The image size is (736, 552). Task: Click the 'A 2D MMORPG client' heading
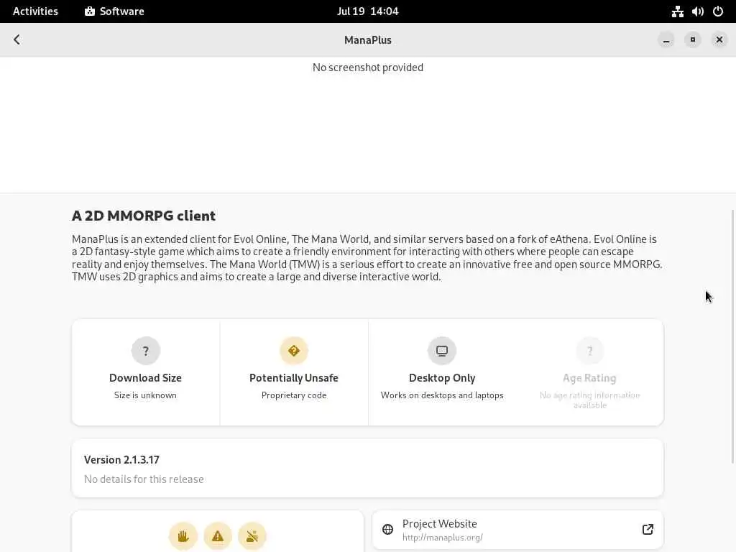click(144, 216)
